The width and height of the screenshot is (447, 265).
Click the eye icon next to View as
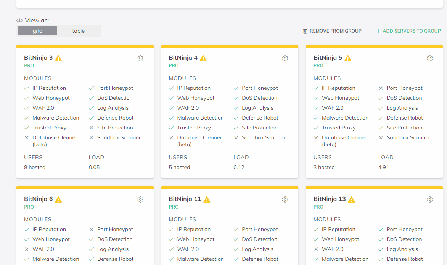pos(19,21)
